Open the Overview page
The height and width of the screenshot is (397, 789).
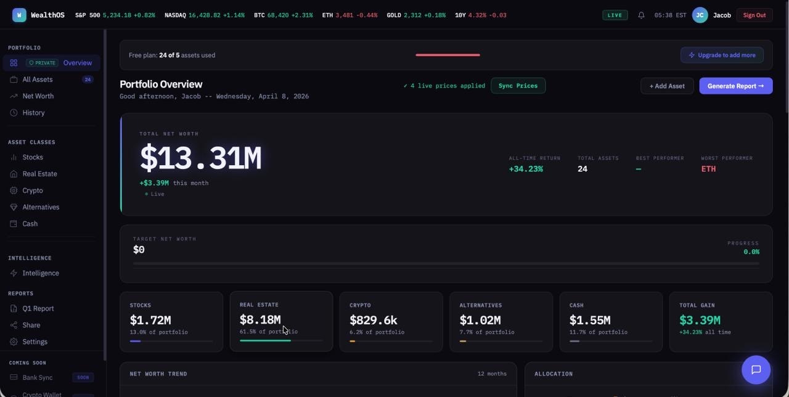tap(52, 63)
